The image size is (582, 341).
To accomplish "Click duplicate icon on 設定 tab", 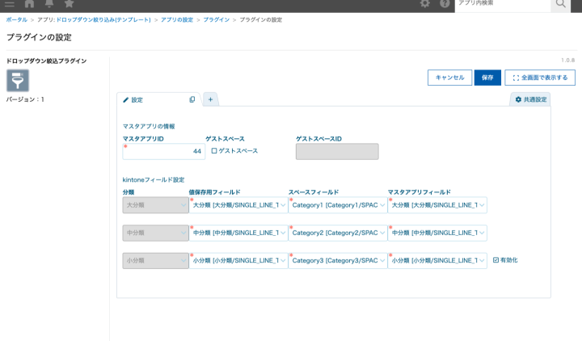I will click(192, 99).
